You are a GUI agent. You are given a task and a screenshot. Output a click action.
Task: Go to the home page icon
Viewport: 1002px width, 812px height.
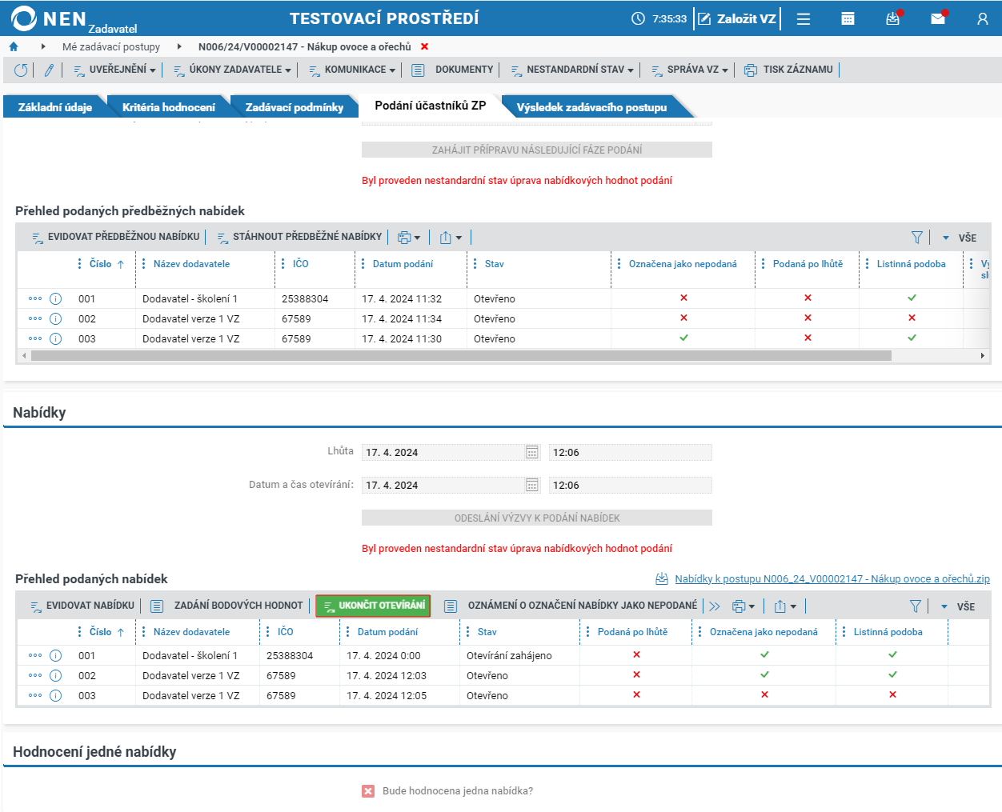click(14, 47)
